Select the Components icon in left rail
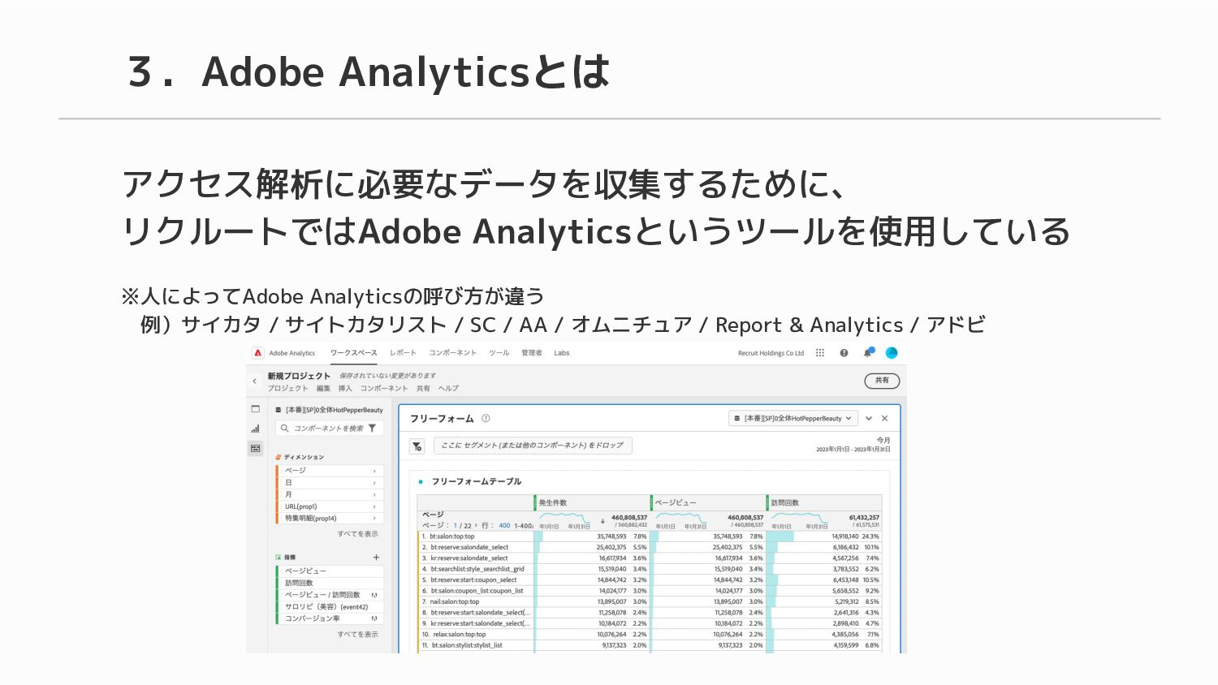The height and width of the screenshot is (685, 1218). (255, 448)
